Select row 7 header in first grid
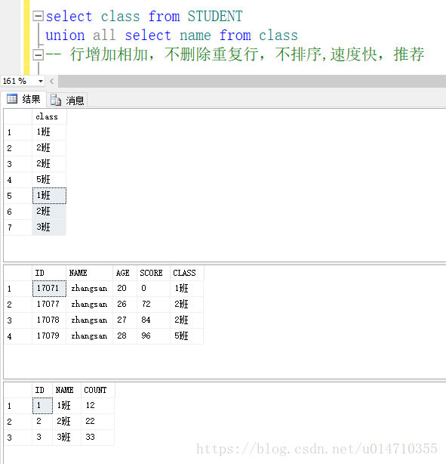This screenshot has height=464, width=446. pos(18,227)
